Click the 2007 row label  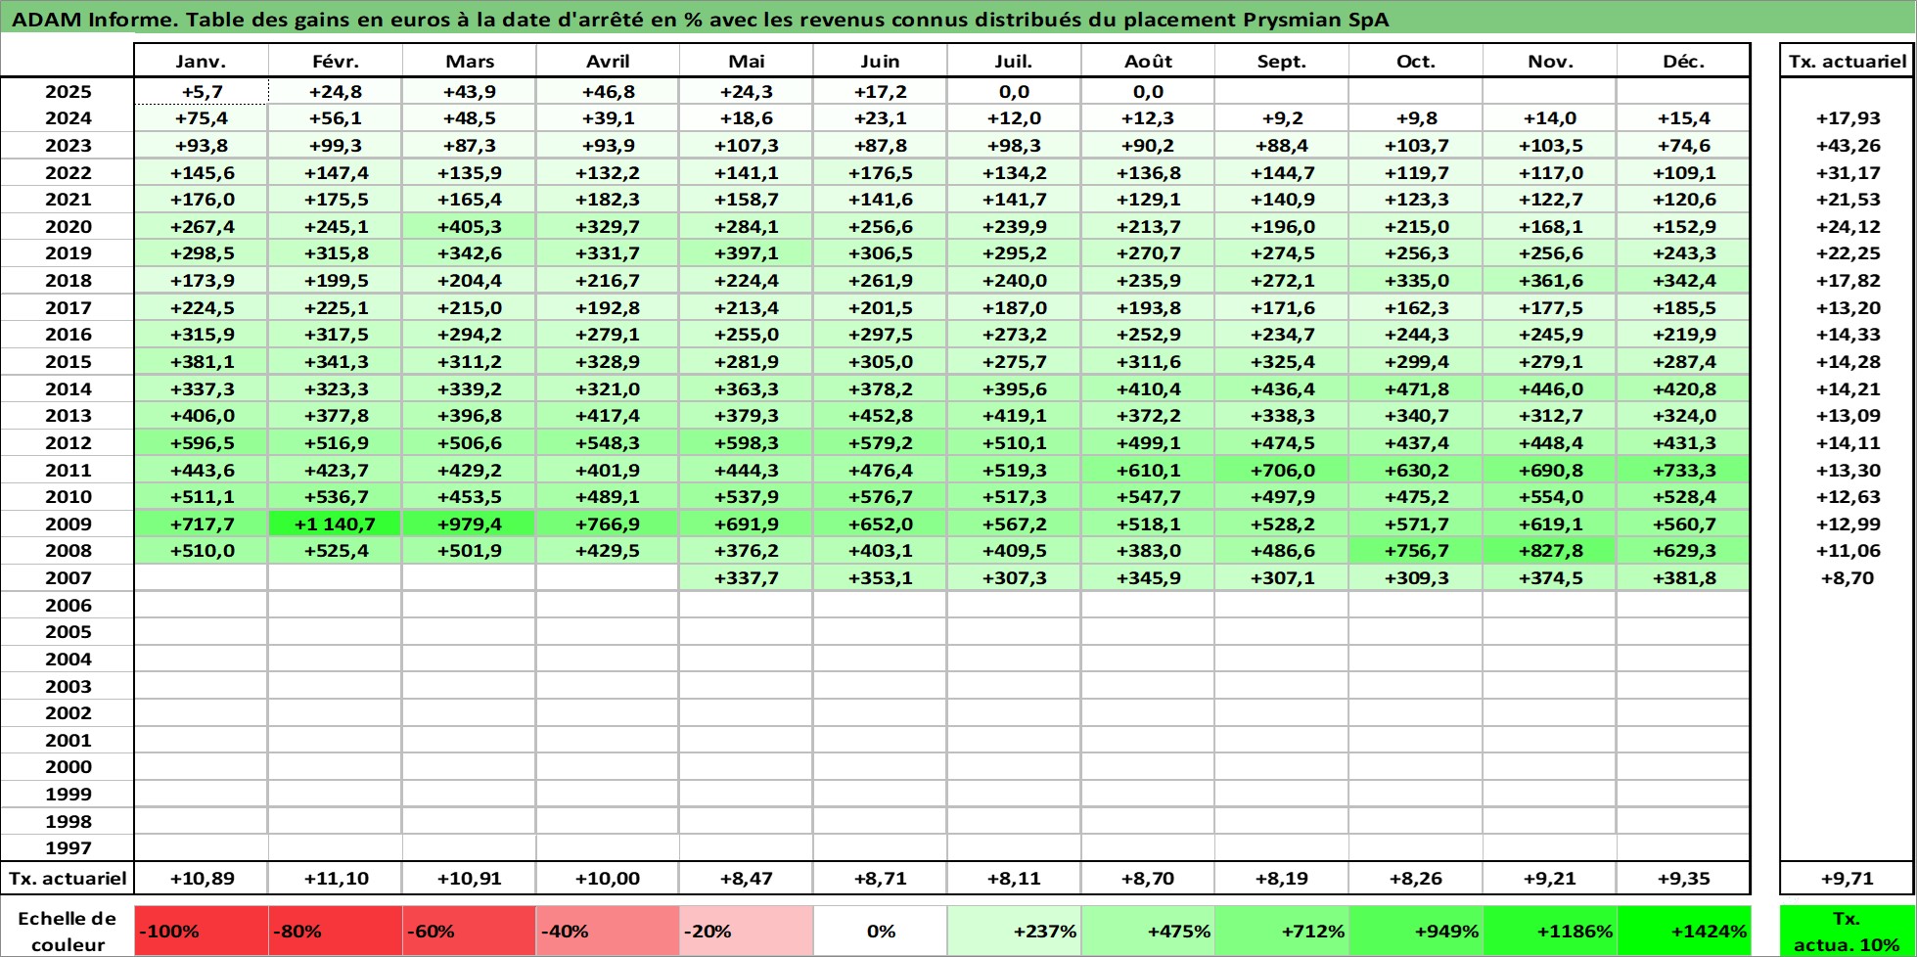[x=68, y=577]
